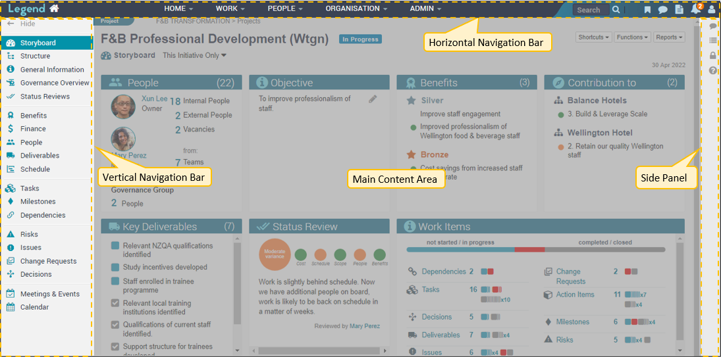Open the document icon in top bar
The height and width of the screenshot is (357, 721).
pos(679,10)
